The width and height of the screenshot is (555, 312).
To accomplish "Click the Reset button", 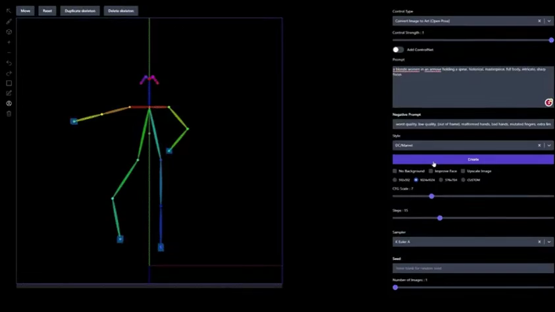I will pyautogui.click(x=47, y=11).
